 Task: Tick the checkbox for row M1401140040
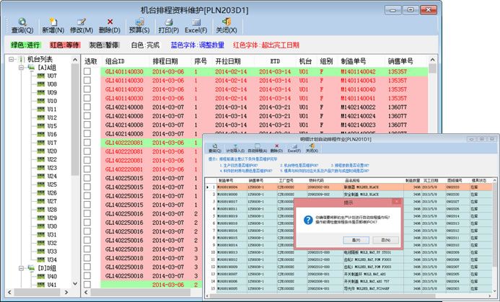tap(87, 89)
